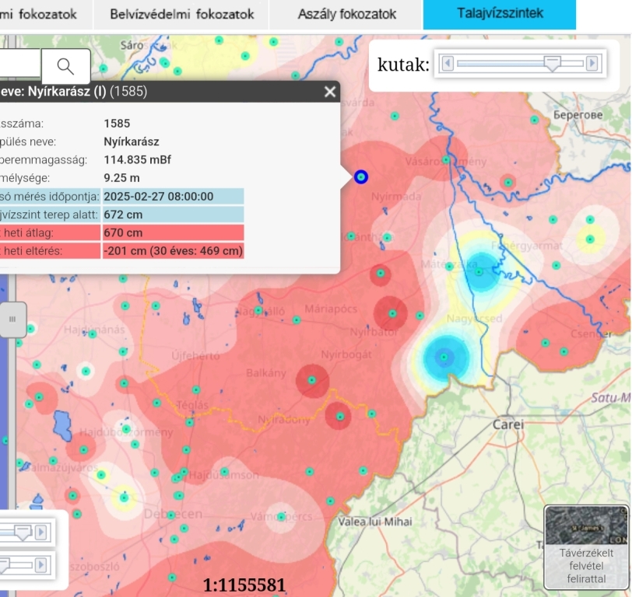
Task: Click the upper bottom-left slider thumb
Action: 23,532
